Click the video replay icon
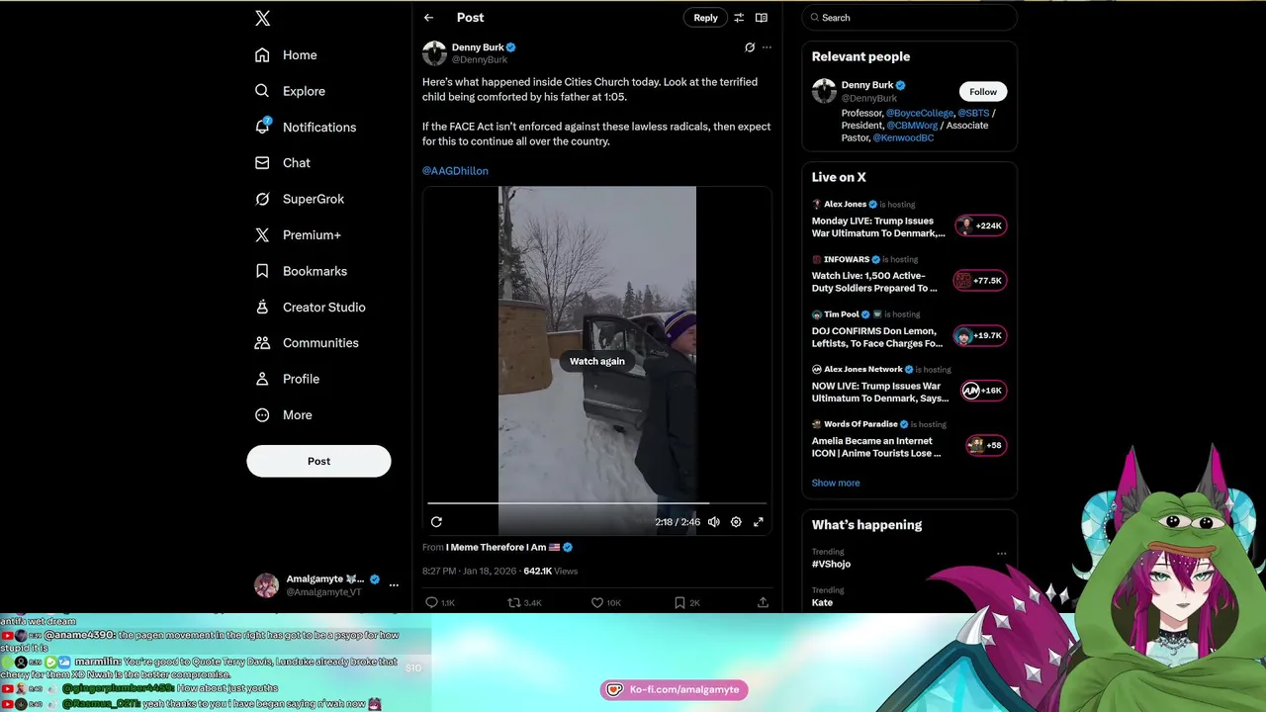Screen dimensions: 1266x712 (x=436, y=522)
